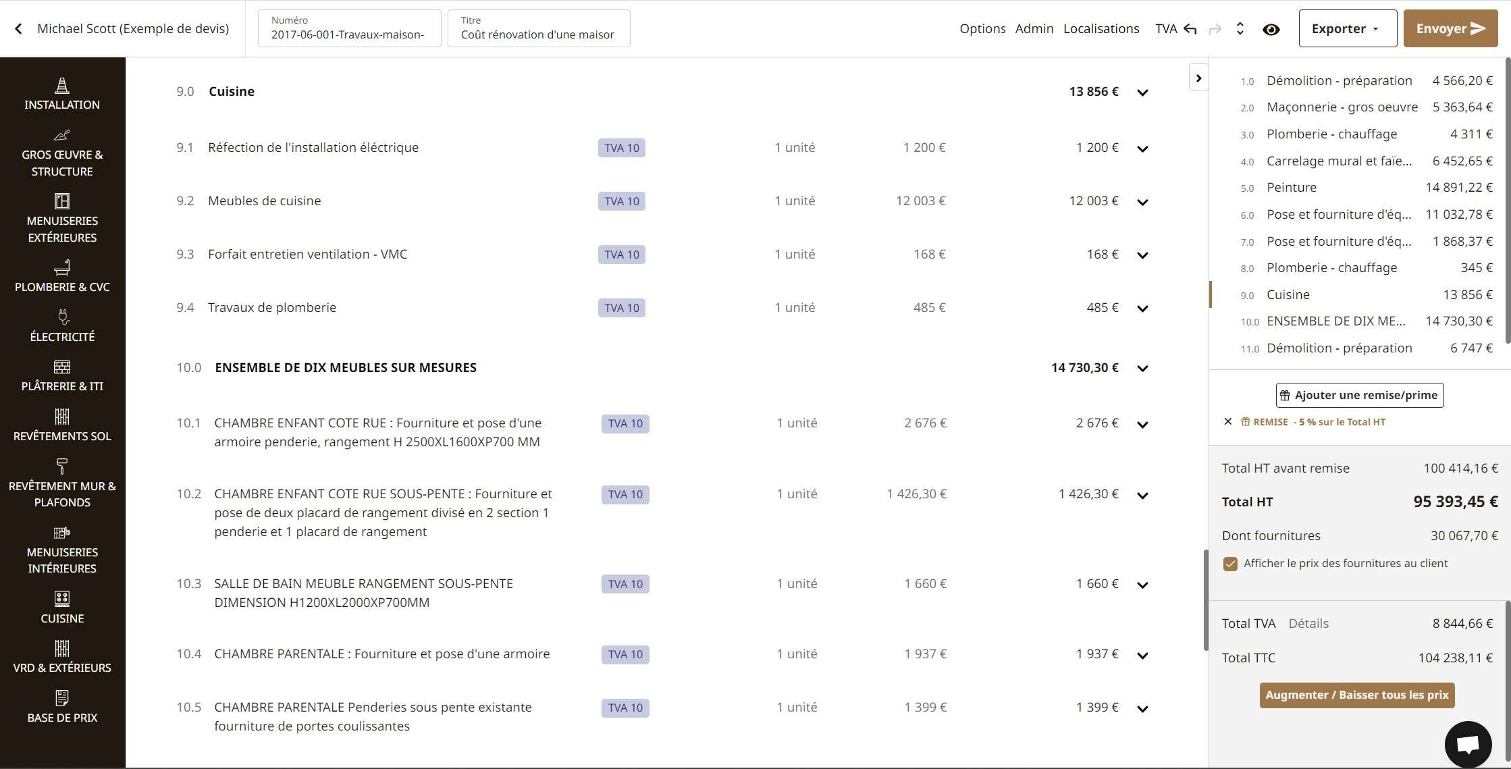Open the Plomberie & CVC section

tap(62, 277)
